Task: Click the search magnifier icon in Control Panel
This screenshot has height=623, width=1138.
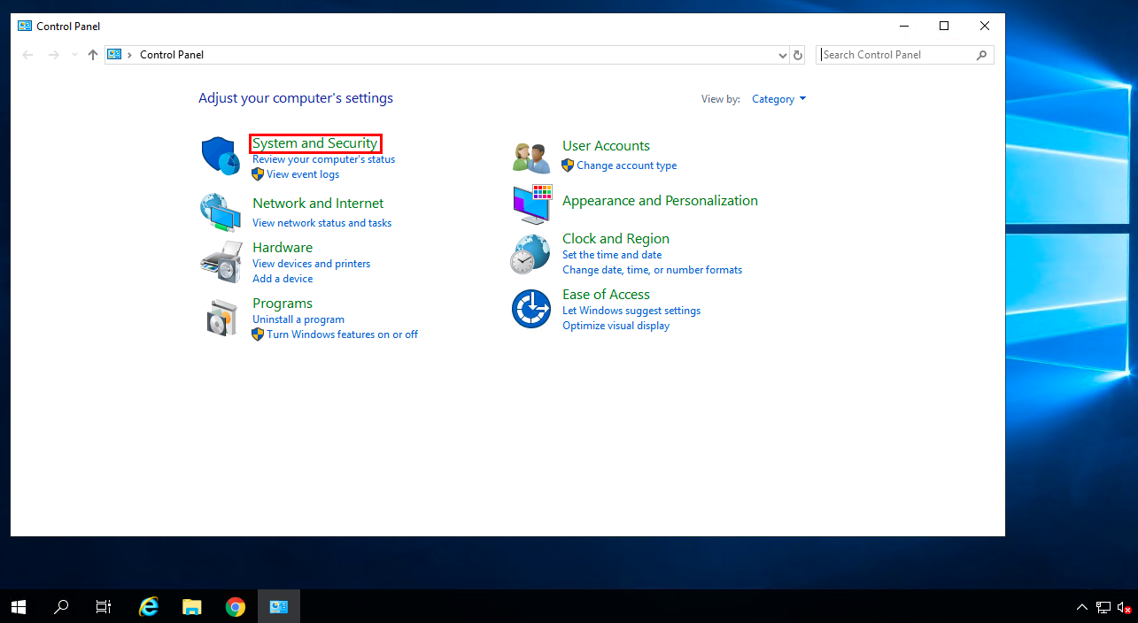Action: pyautogui.click(x=981, y=55)
